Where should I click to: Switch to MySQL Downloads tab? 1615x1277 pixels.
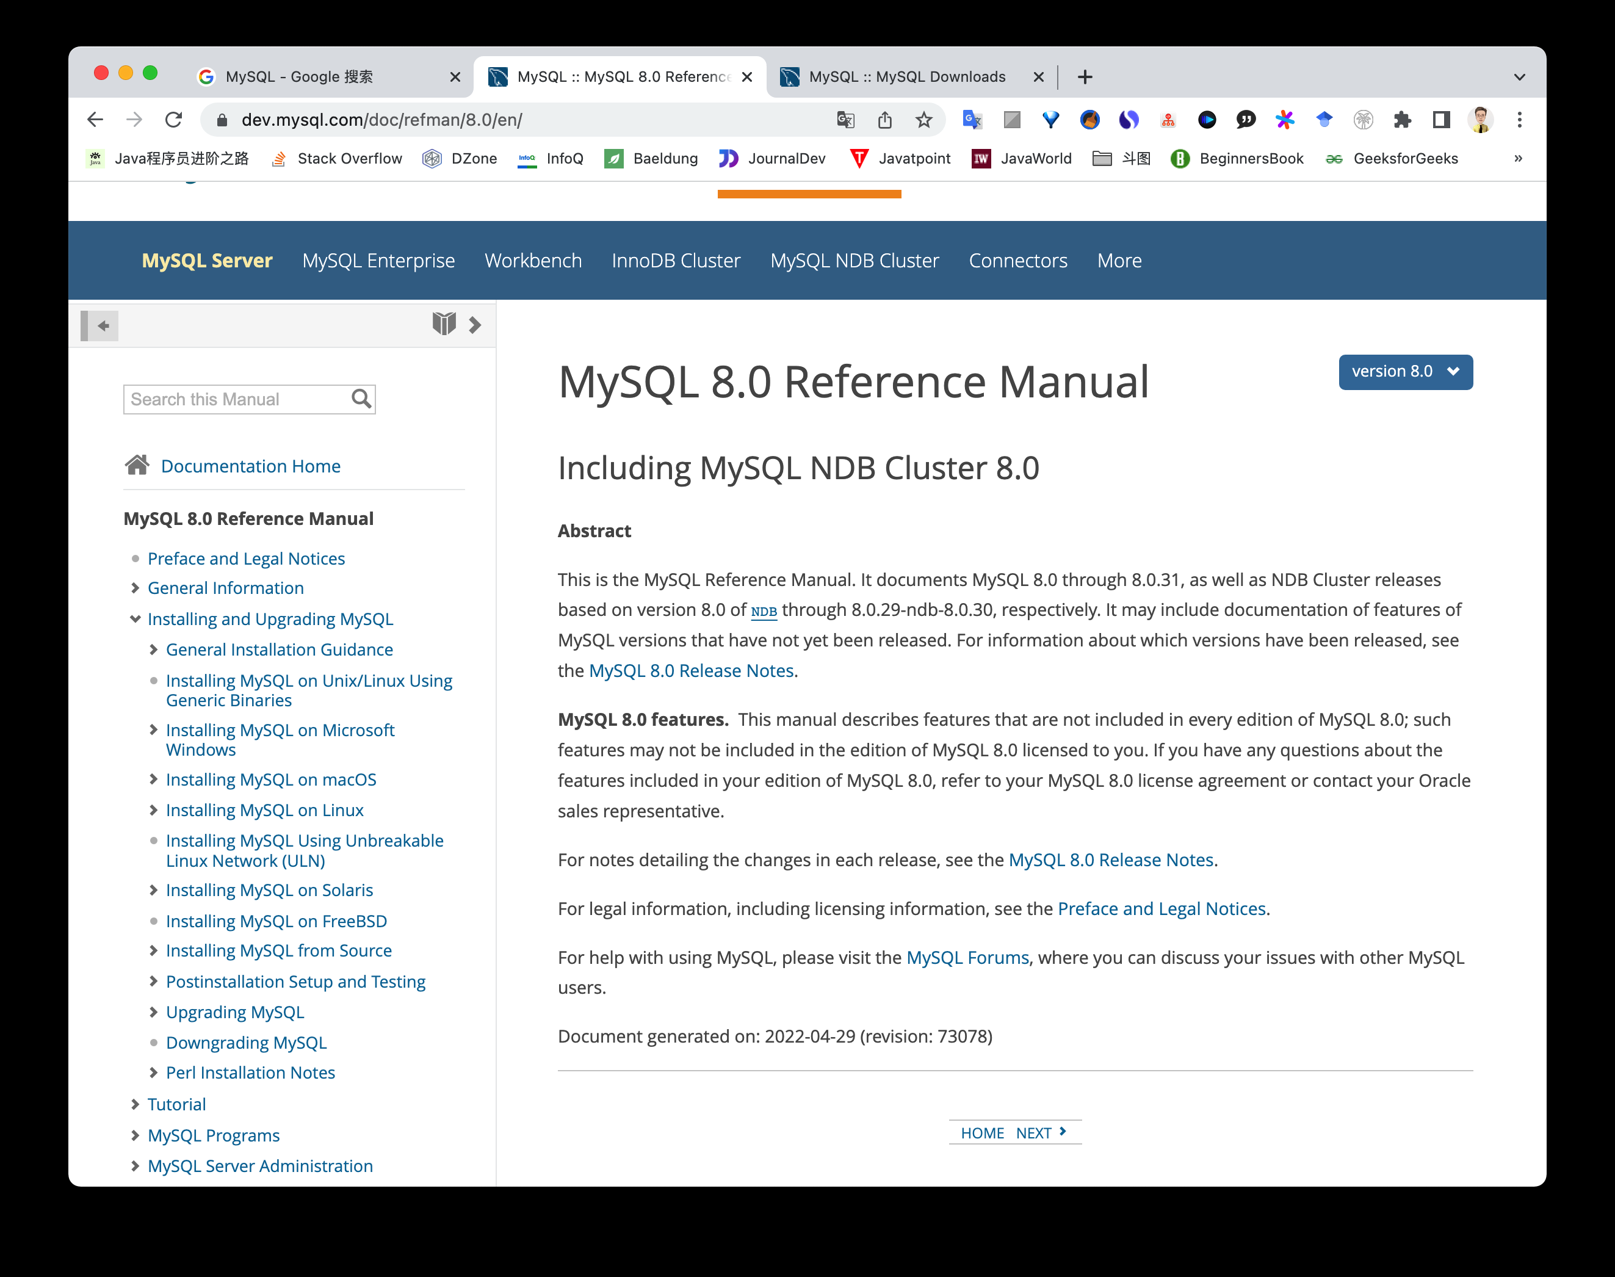pyautogui.click(x=906, y=76)
